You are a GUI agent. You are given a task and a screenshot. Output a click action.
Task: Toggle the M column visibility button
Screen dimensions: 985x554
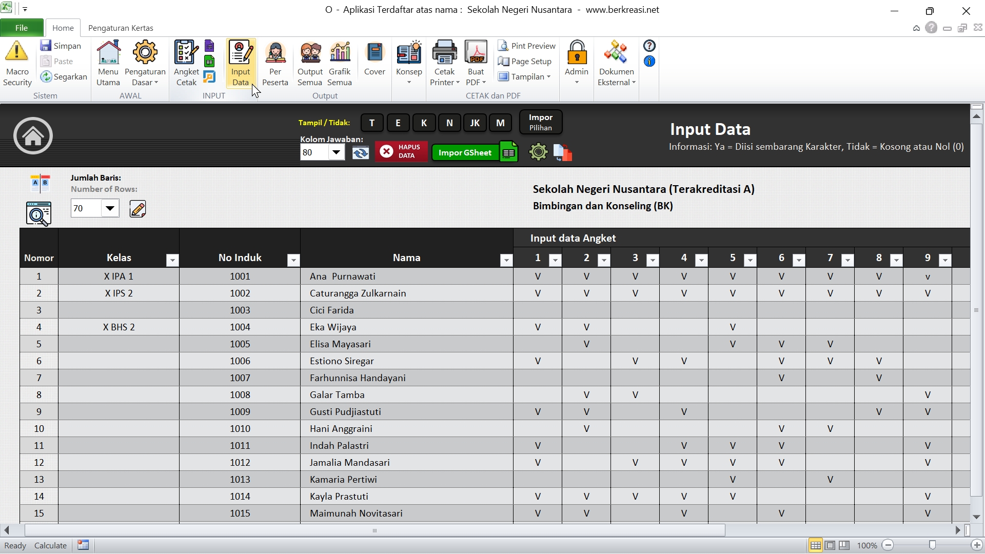[500, 123]
